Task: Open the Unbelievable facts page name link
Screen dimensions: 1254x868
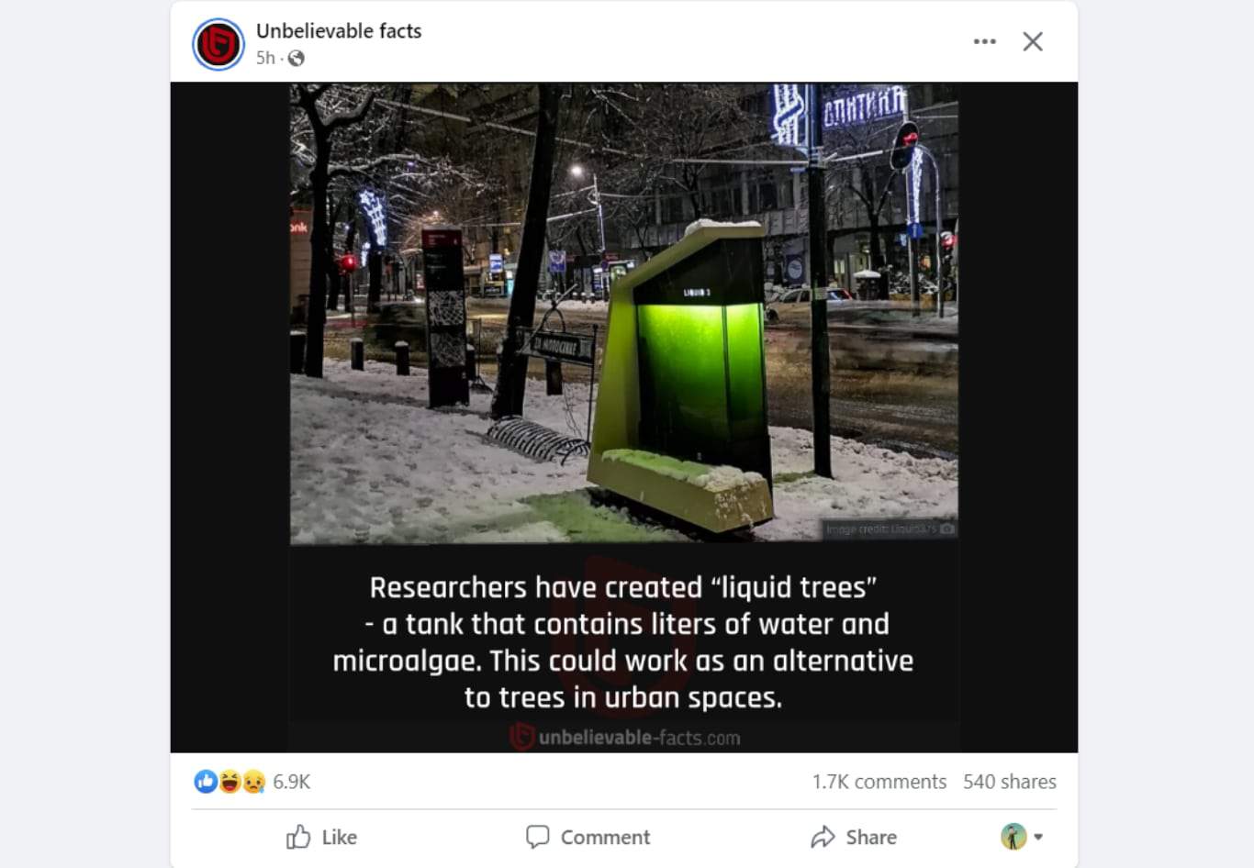Action: 339,31
